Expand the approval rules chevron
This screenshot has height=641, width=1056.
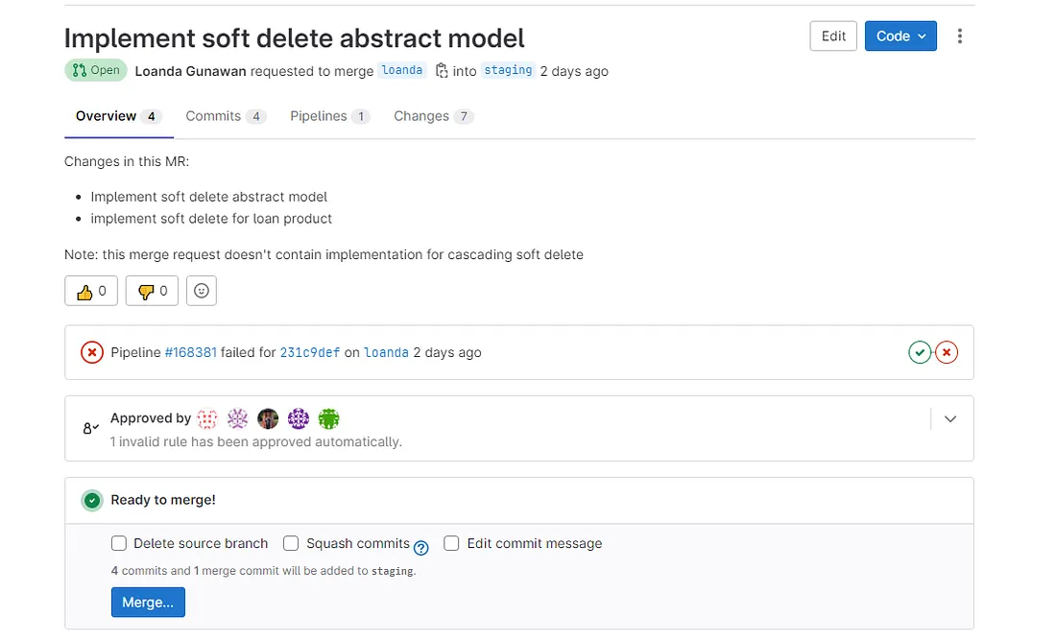(x=950, y=419)
